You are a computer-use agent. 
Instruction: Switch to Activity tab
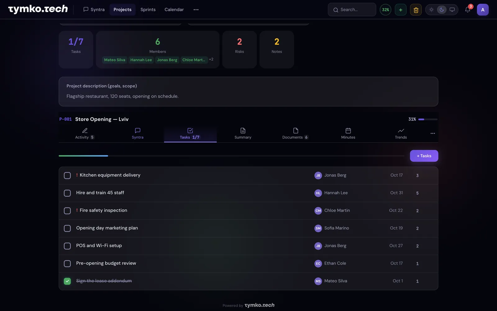(x=85, y=134)
